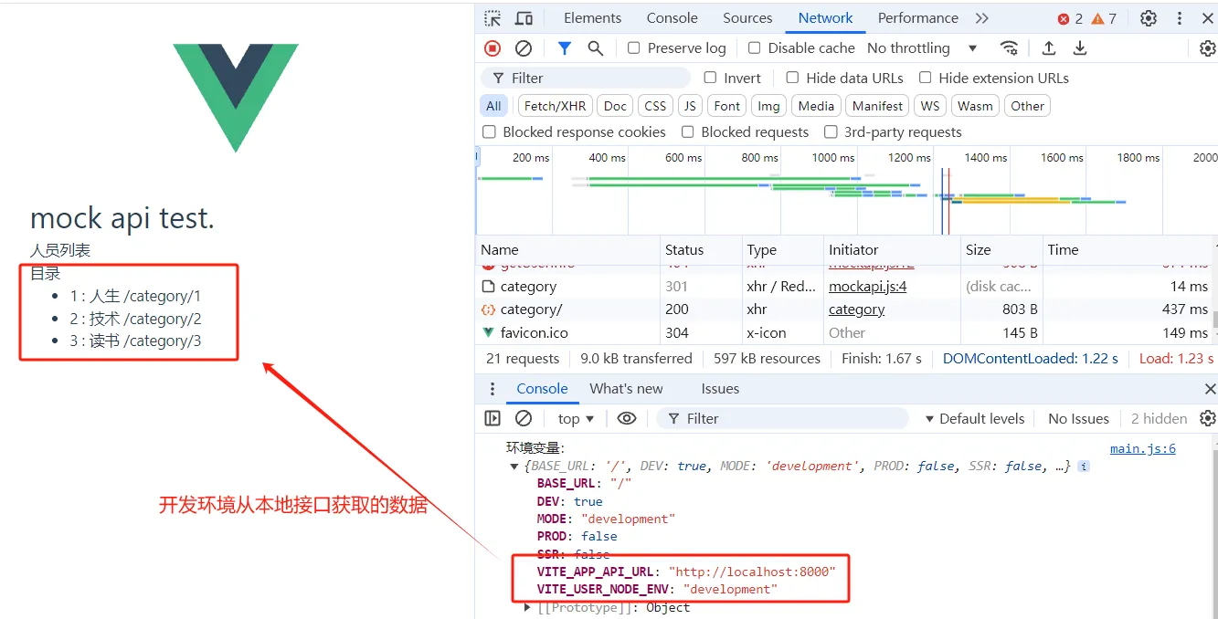Open the No throttling dropdown
Screen dimensions: 1218x619
point(921,48)
